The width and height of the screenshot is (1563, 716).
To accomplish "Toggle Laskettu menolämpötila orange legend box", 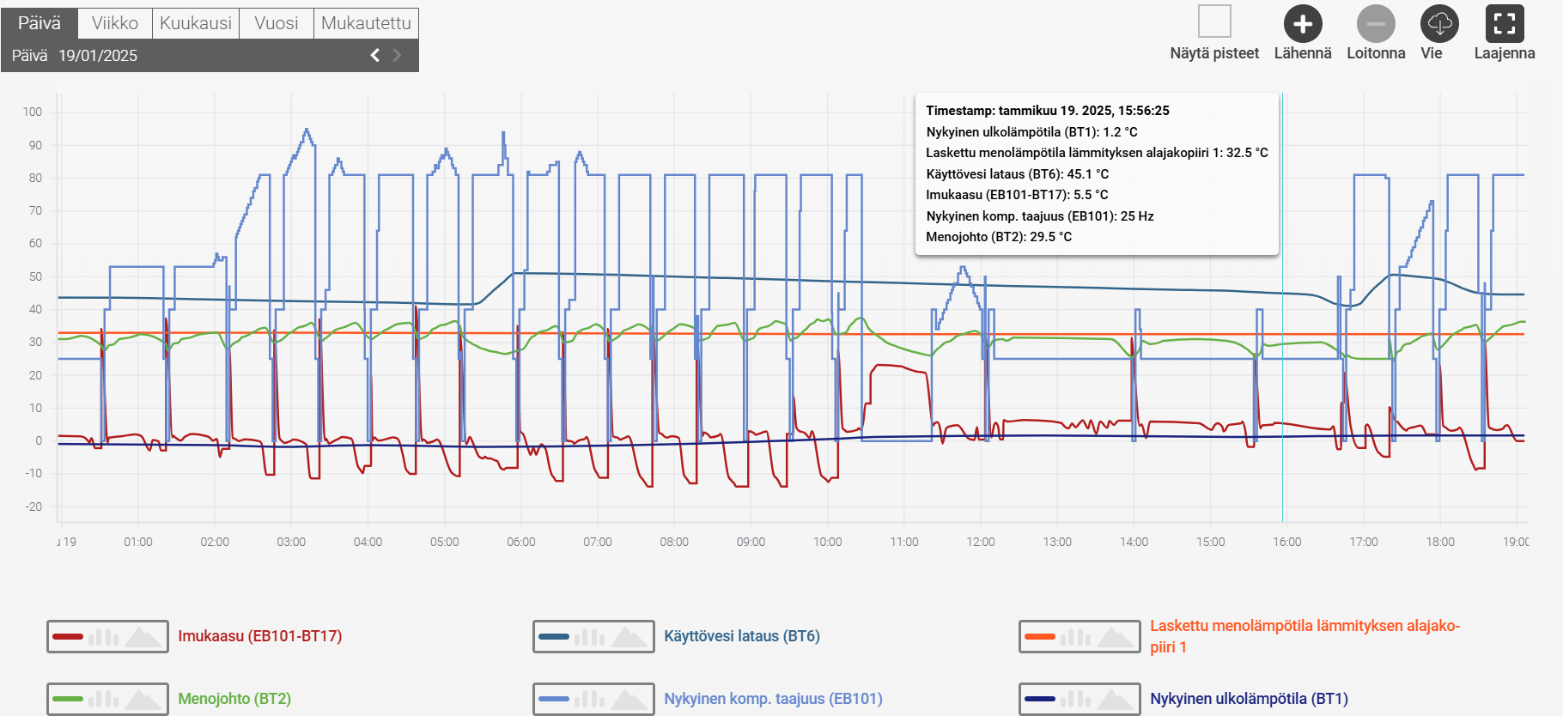I will [1080, 637].
